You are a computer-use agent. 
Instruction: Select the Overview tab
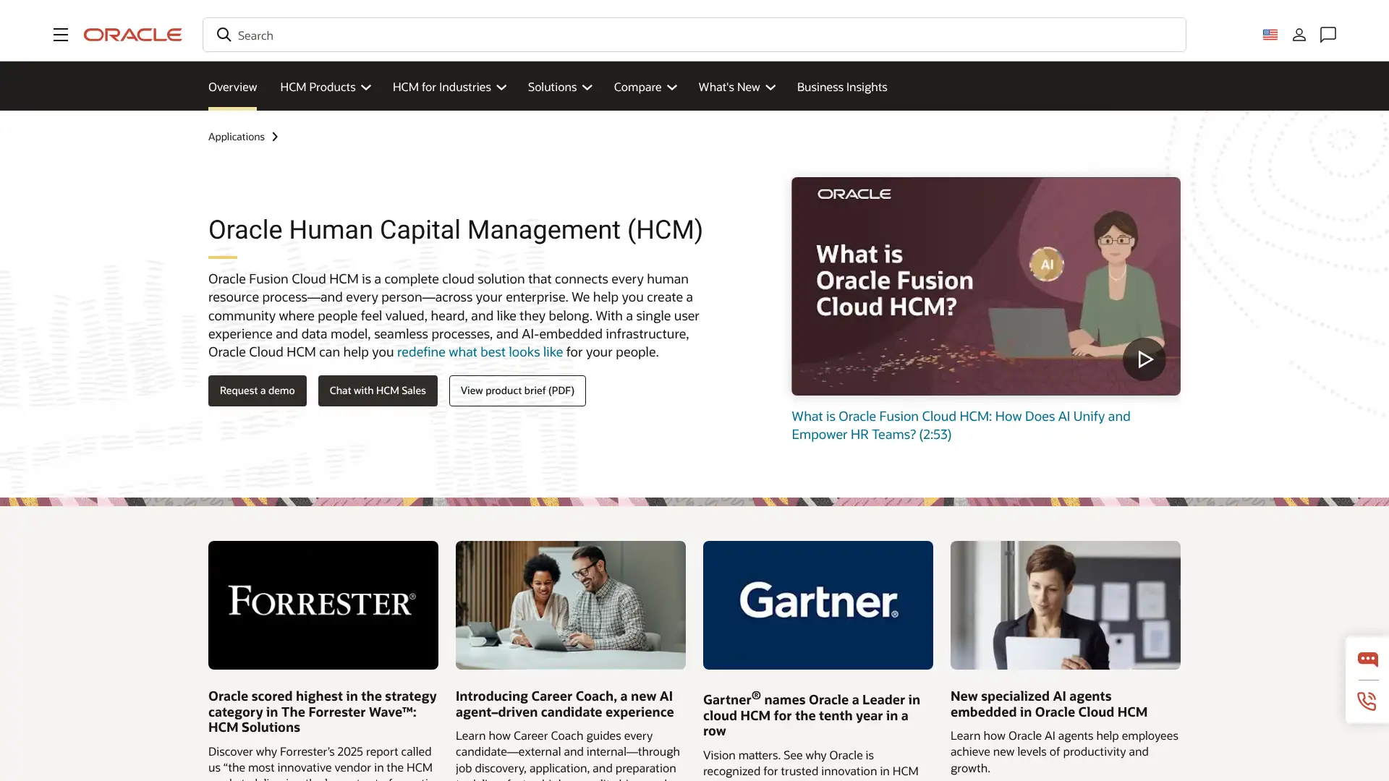point(232,87)
